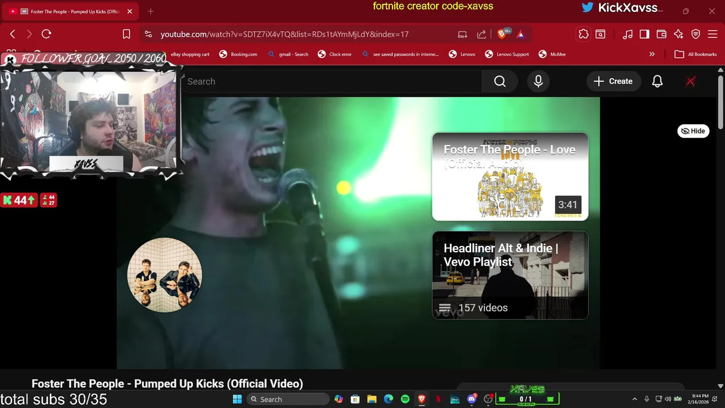725x408 pixels.
Task: Open Netflix from the taskbar
Action: tap(438, 399)
